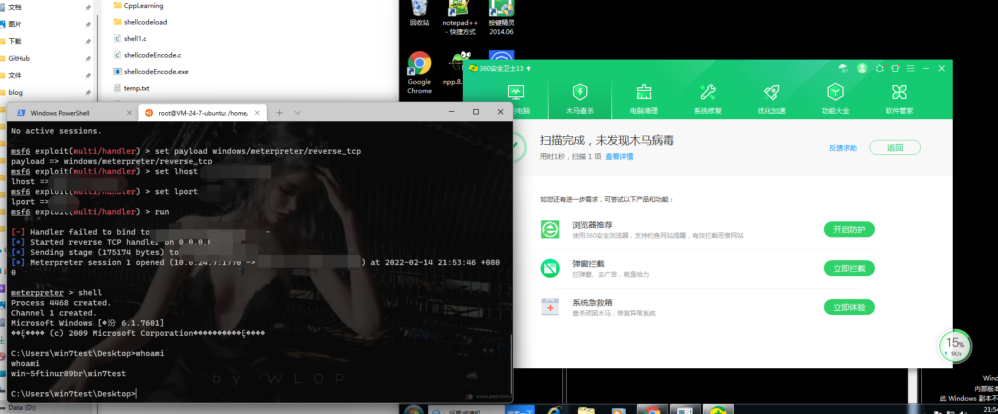
Task: Add a new terminal tab
Action: tap(280, 113)
